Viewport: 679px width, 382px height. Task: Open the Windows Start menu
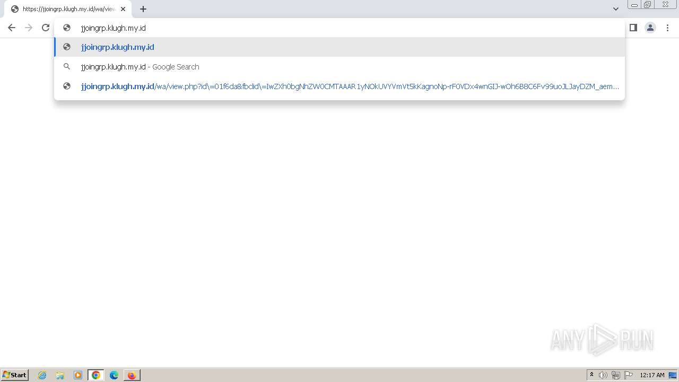click(15, 375)
